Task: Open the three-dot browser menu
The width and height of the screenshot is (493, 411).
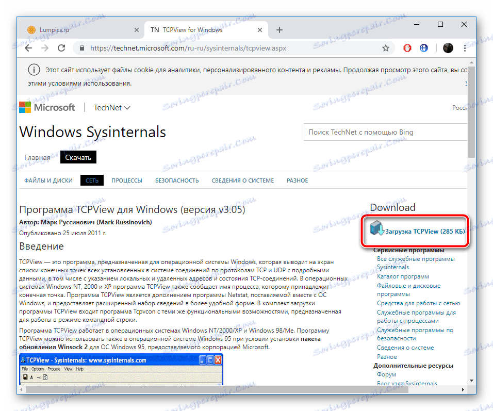Action: pos(465,48)
